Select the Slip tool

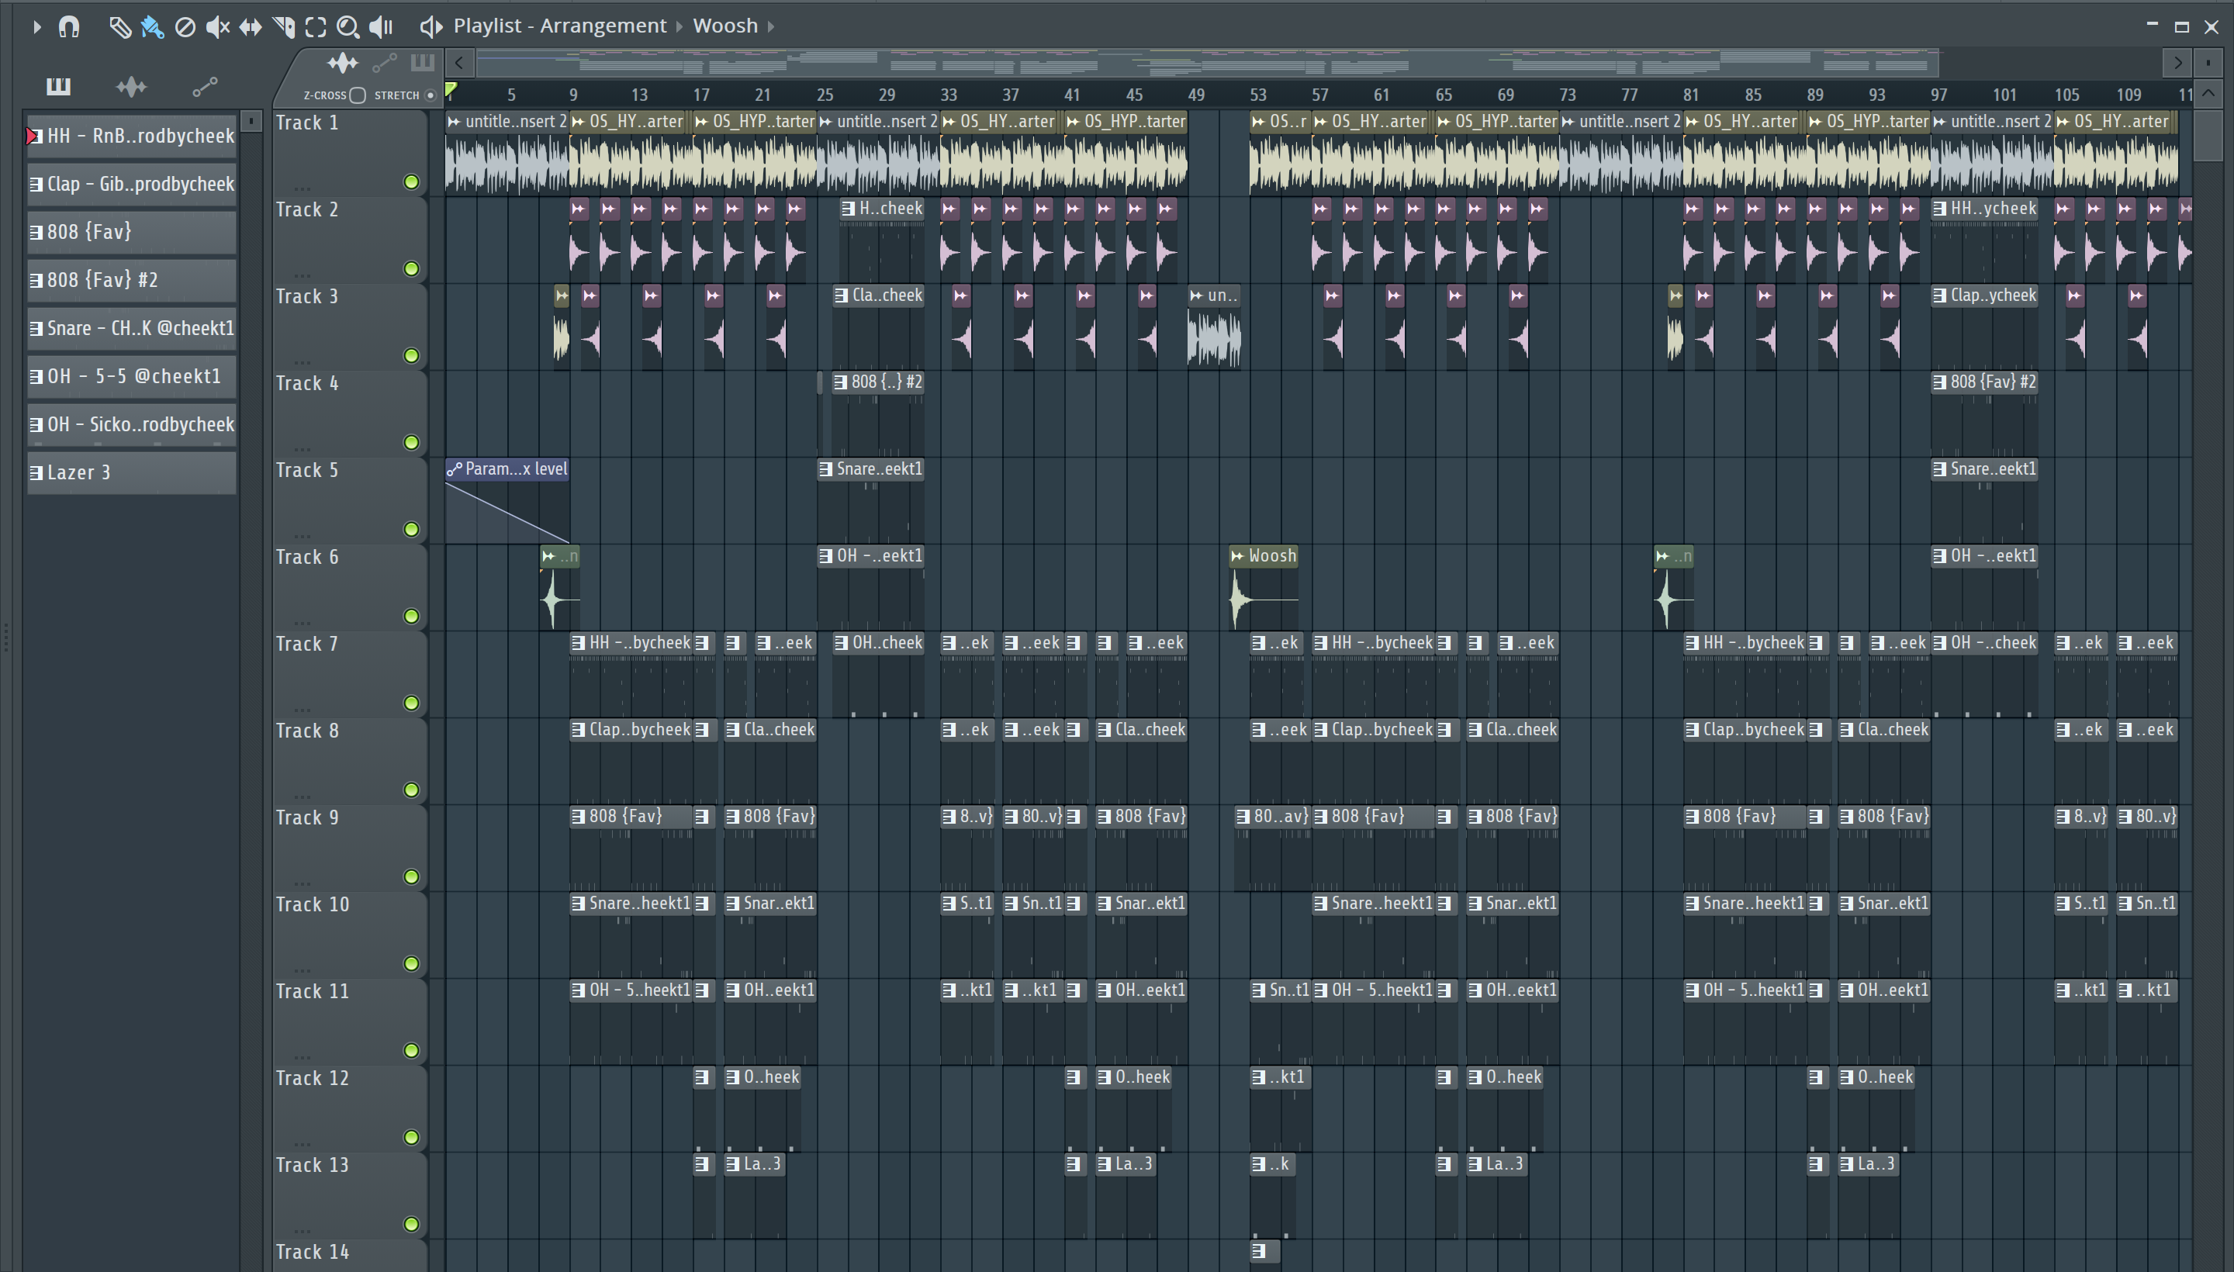pyautogui.click(x=251, y=27)
